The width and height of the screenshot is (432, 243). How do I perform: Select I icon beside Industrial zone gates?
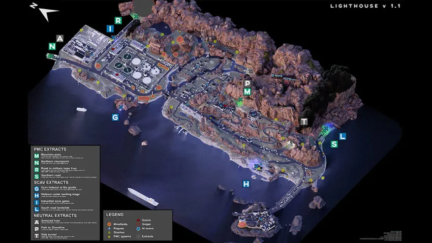[37, 202]
